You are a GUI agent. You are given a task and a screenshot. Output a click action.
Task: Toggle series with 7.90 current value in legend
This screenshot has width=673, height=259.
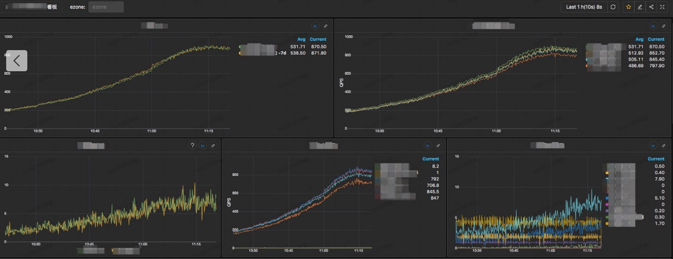point(621,179)
